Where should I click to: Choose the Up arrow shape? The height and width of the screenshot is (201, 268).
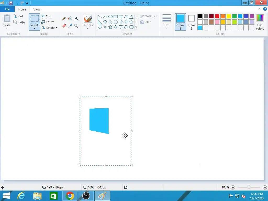131,22
